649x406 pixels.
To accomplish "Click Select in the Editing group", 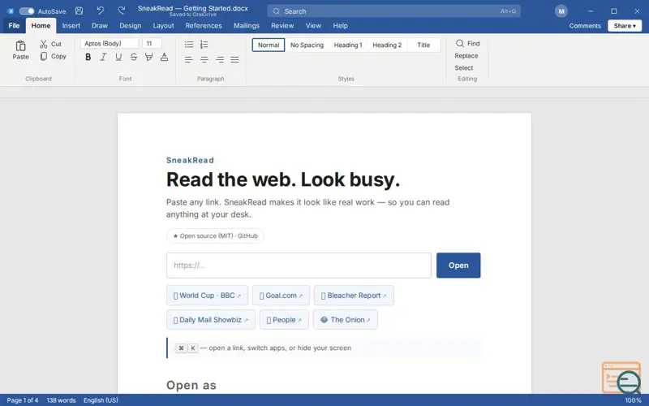I will (x=464, y=67).
